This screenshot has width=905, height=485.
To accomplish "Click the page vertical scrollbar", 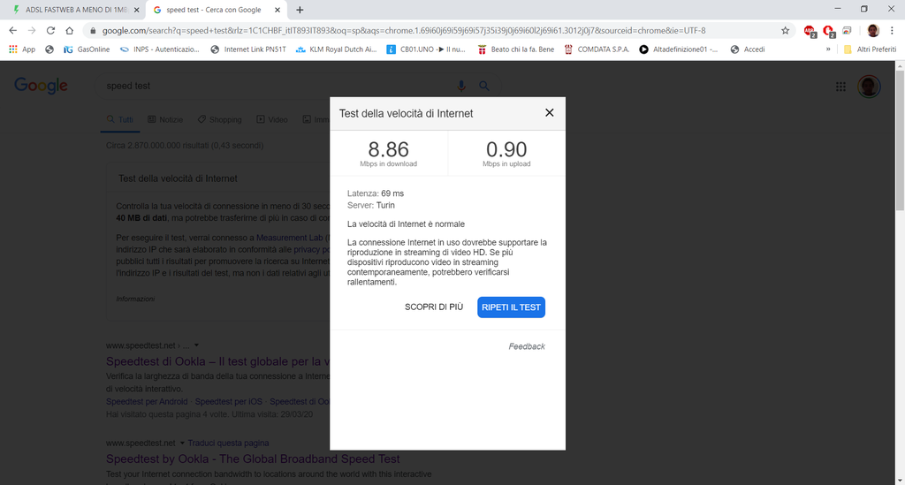I will (900, 140).
